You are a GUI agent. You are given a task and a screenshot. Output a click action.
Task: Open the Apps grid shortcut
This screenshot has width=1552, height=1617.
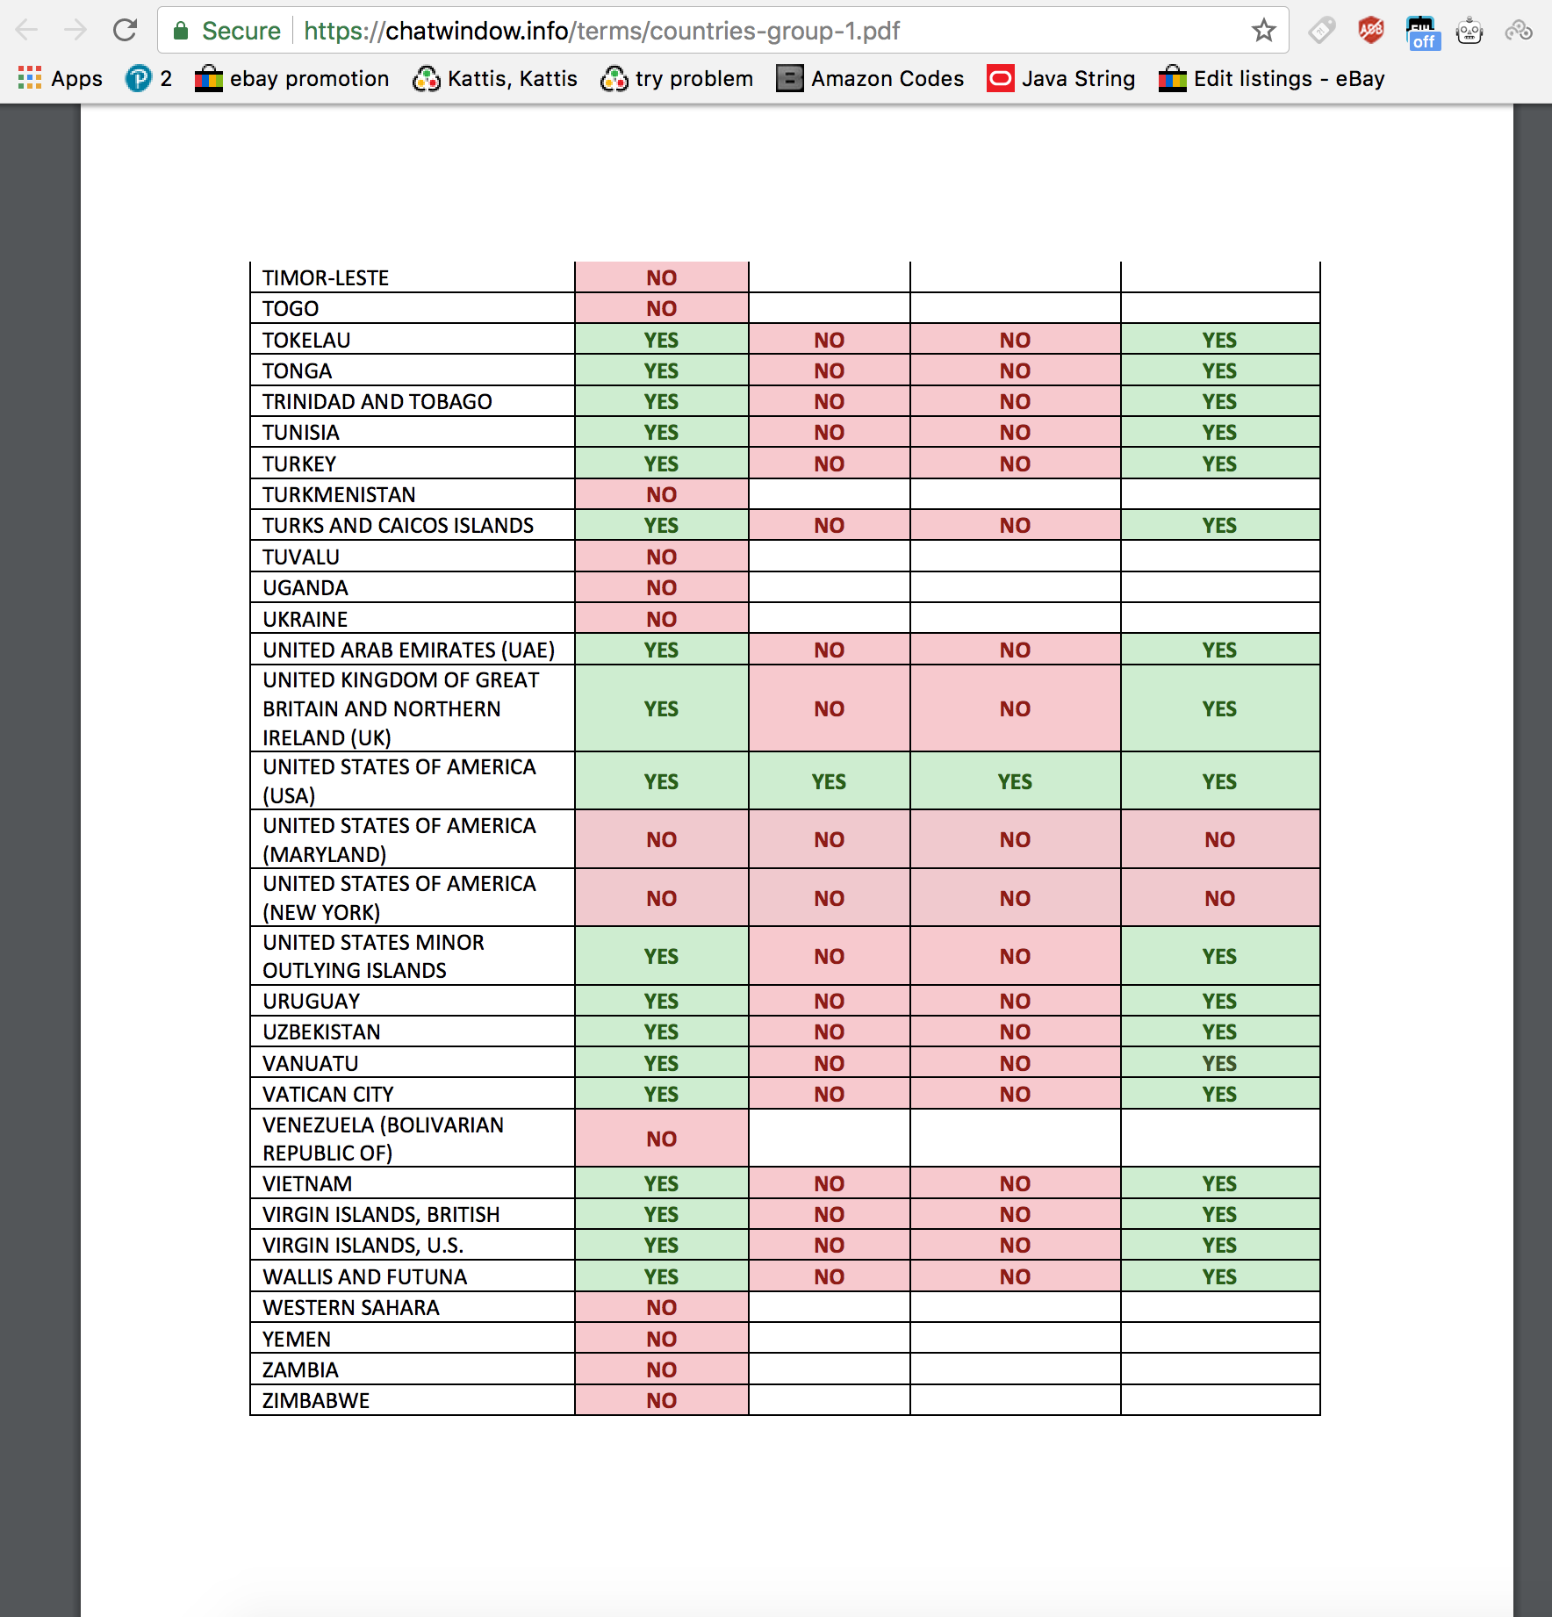pyautogui.click(x=60, y=79)
